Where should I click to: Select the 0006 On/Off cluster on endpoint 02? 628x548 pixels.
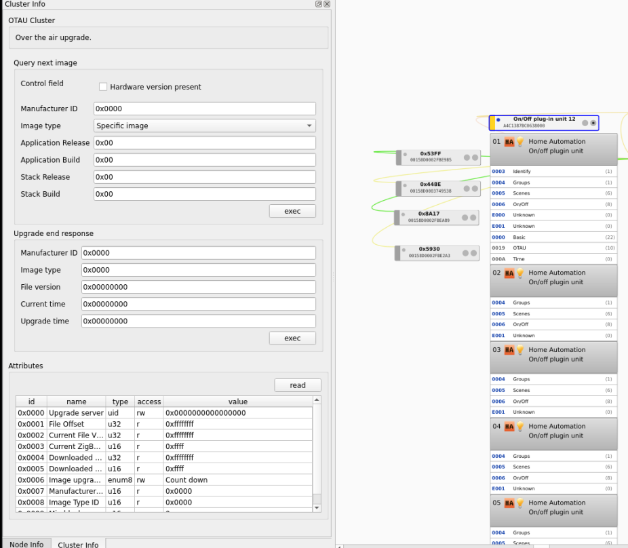(x=553, y=324)
